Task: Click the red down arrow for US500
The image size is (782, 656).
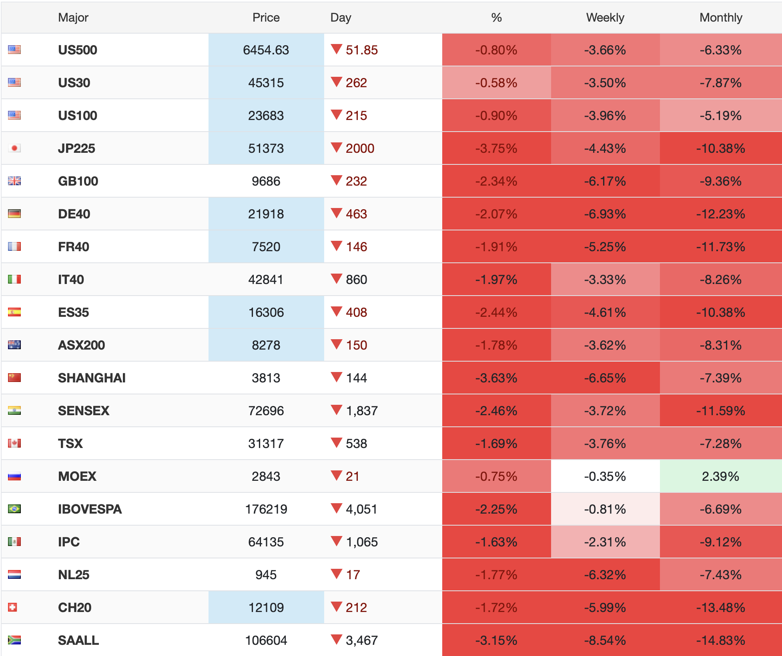Action: click(x=337, y=50)
